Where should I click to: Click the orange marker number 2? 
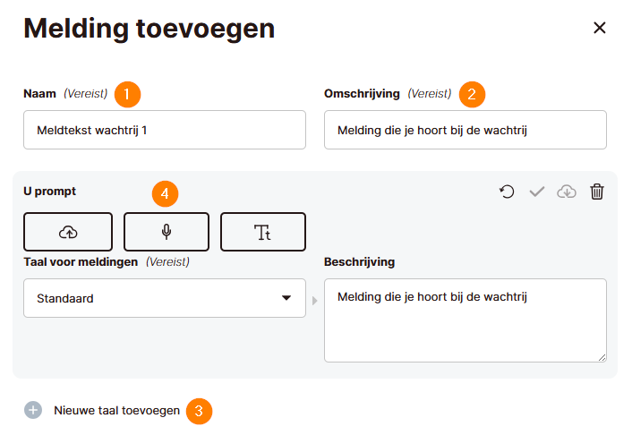pos(473,93)
